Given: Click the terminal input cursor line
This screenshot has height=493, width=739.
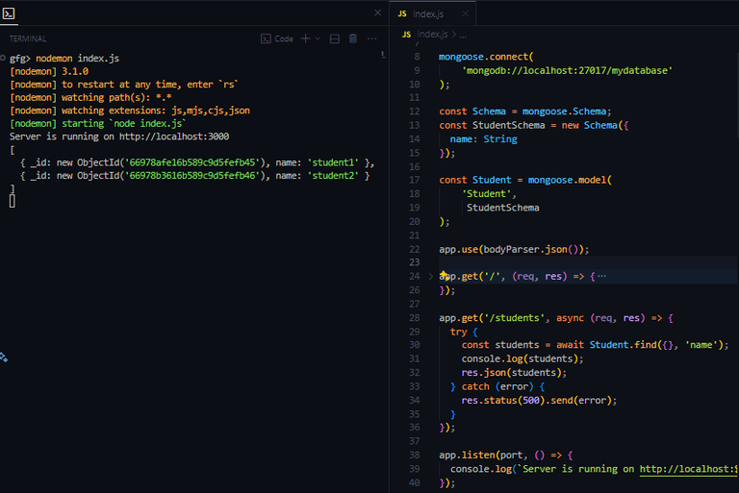Looking at the screenshot, I should (x=13, y=200).
